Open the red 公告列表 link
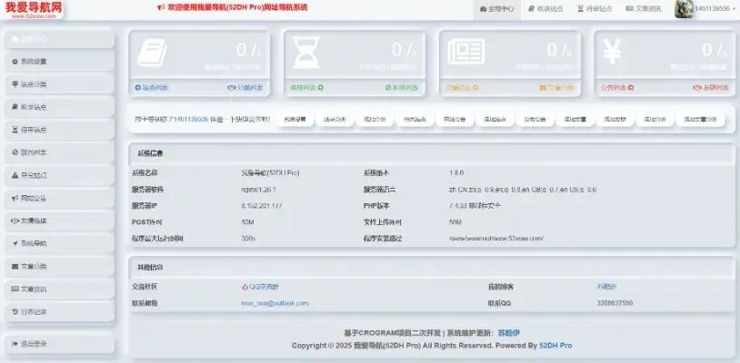740x363 pixels. tap(617, 87)
